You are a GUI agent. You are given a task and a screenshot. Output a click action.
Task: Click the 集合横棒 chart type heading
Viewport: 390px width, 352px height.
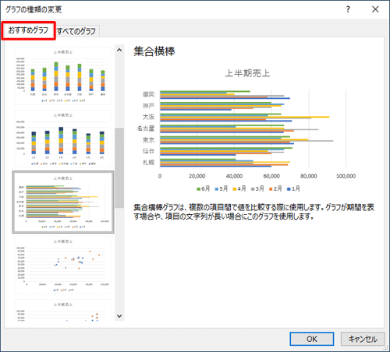[154, 51]
